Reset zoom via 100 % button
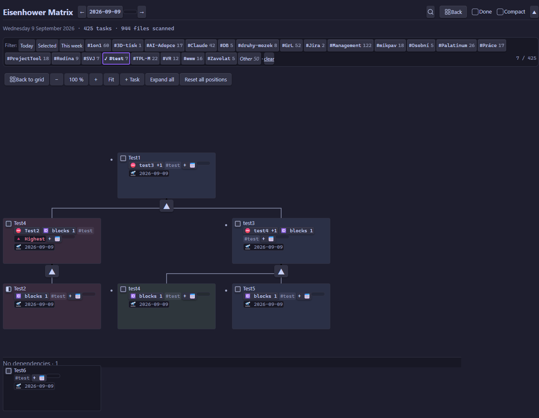Viewport: 539px width, 418px height. [76, 79]
